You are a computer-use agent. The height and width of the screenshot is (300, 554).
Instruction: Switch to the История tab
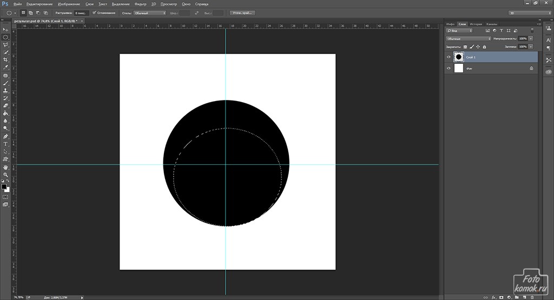(x=476, y=24)
